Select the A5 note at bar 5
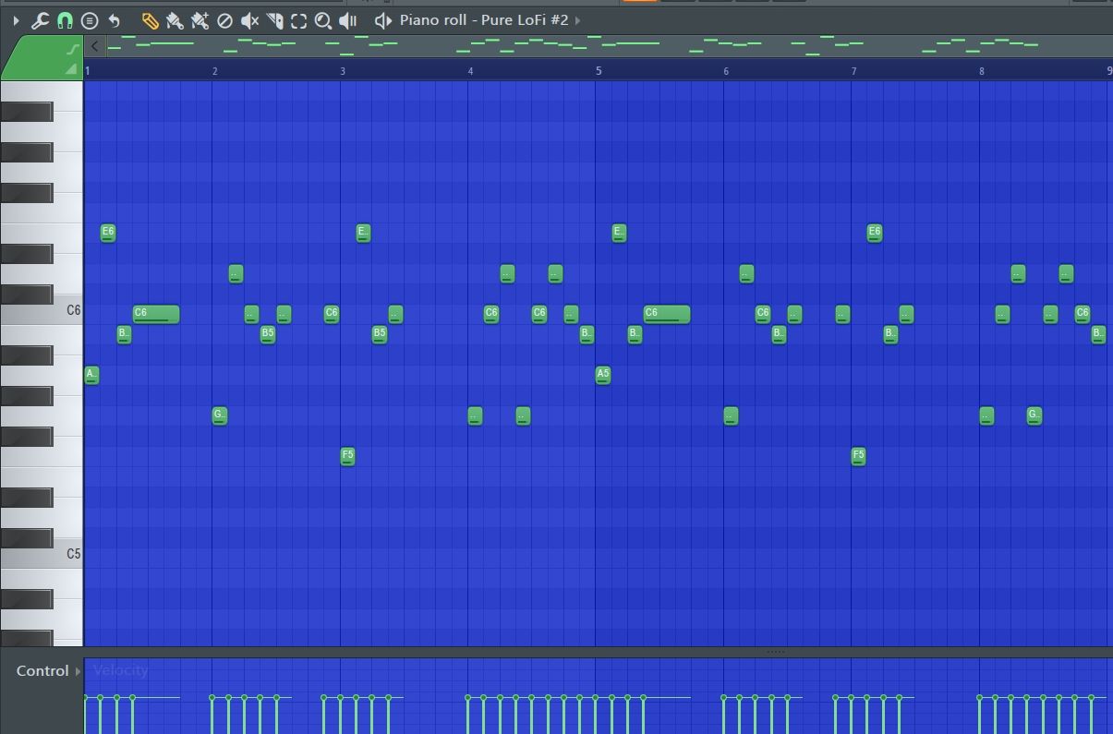 click(x=603, y=375)
